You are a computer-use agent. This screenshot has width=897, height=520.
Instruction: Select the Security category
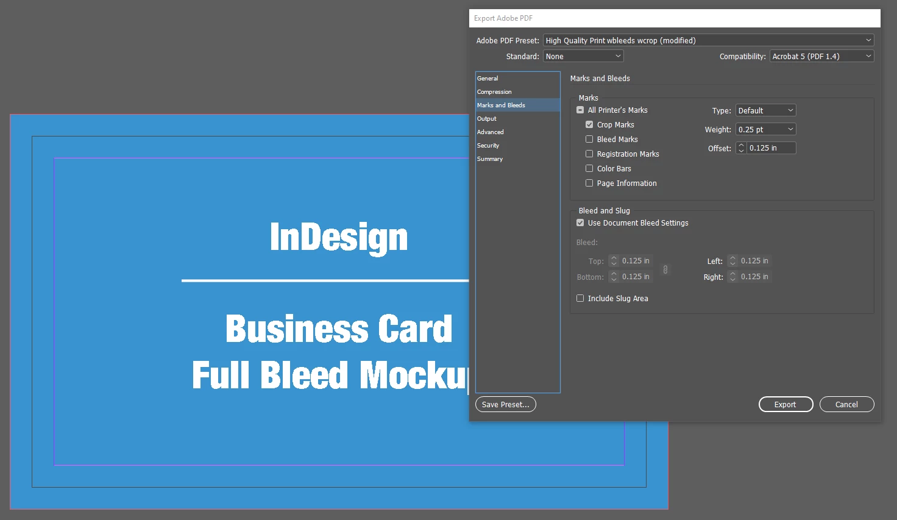tap(517, 146)
